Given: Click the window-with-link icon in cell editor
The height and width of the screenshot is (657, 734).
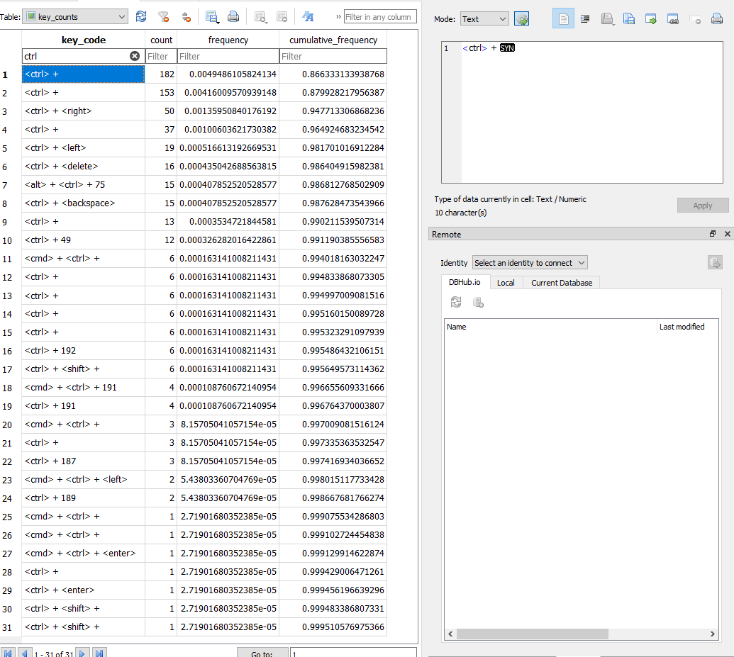Looking at the screenshot, I should point(673,18).
